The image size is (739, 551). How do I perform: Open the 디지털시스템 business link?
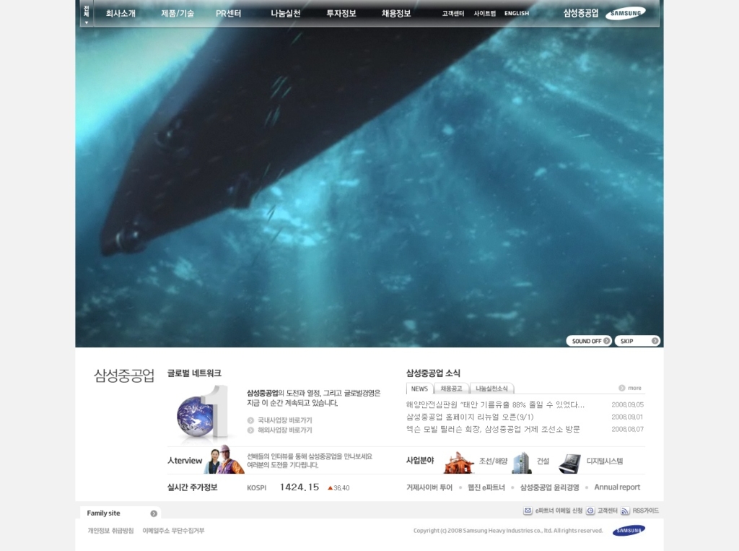click(x=605, y=461)
